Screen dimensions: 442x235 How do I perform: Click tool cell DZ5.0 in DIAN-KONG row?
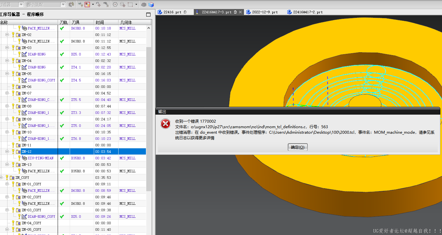click(x=76, y=54)
